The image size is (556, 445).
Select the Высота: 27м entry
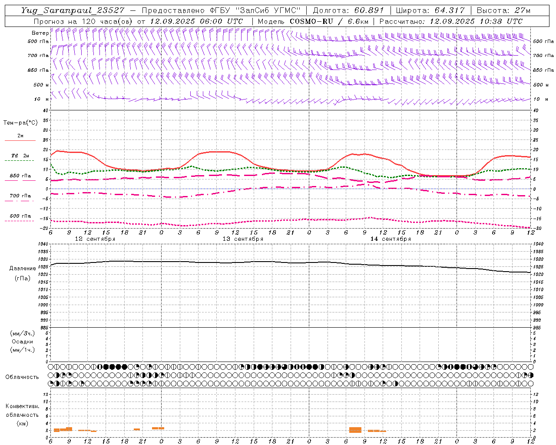tap(503, 10)
